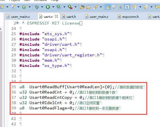This screenshot has height=127, width=160.
Task: Switch to uart.h editor tab
Action: click(x=69, y=16)
